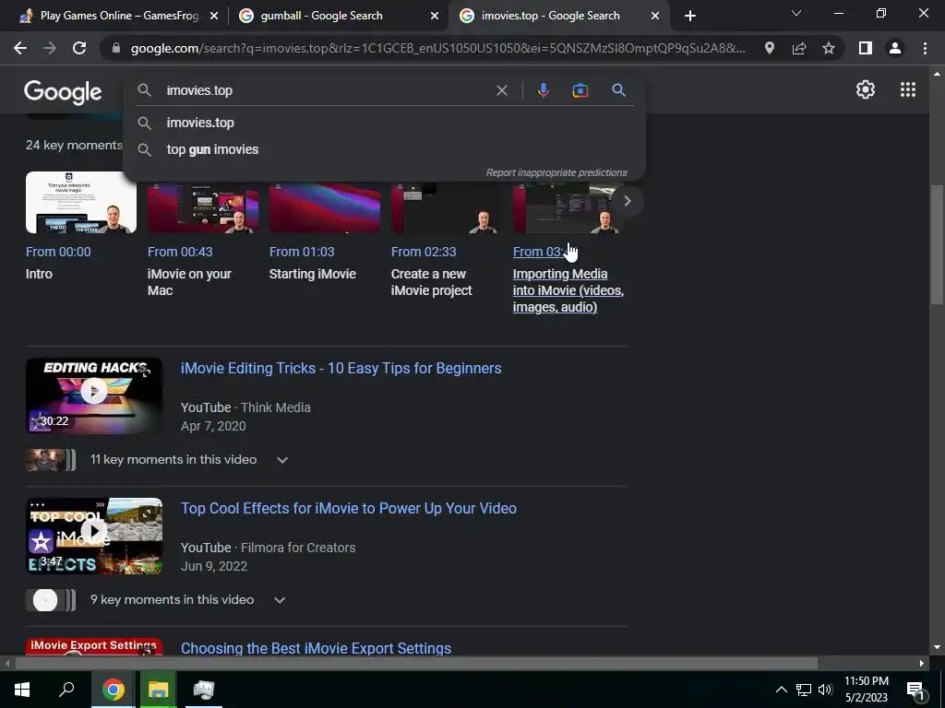Screen dimensions: 945x708
Task: Open the notification center
Action: coord(915,690)
